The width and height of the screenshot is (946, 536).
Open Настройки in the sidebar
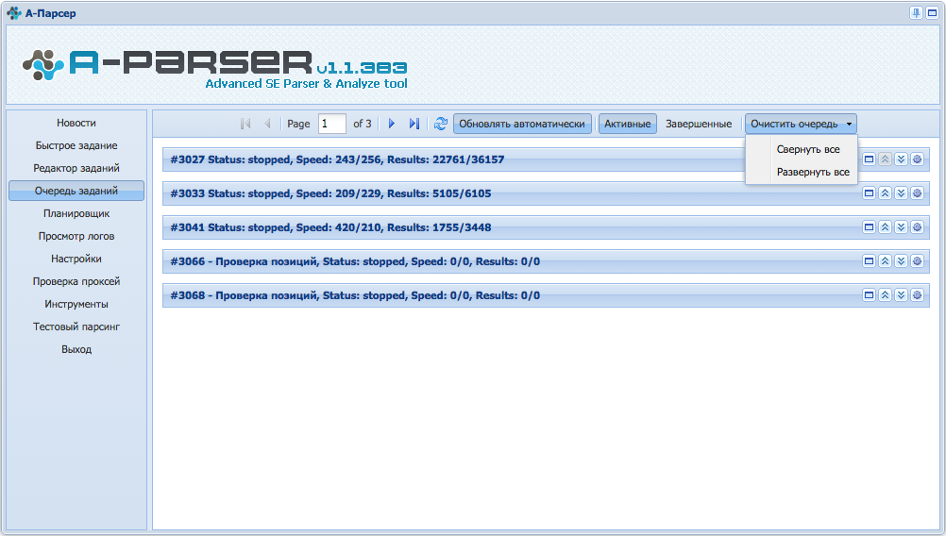click(x=76, y=259)
